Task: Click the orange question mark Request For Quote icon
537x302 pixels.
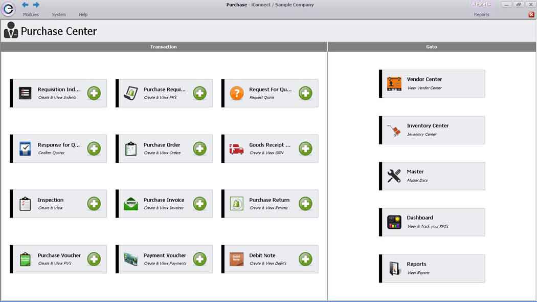Action: coord(236,93)
